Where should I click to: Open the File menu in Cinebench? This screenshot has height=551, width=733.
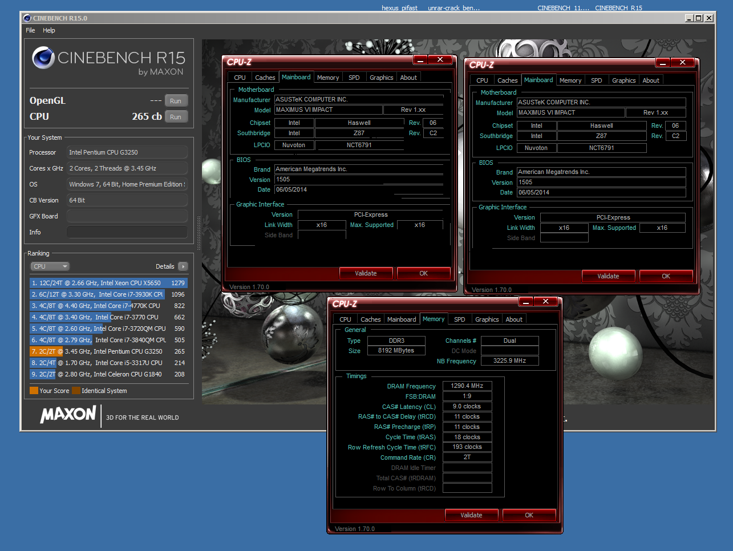[30, 30]
